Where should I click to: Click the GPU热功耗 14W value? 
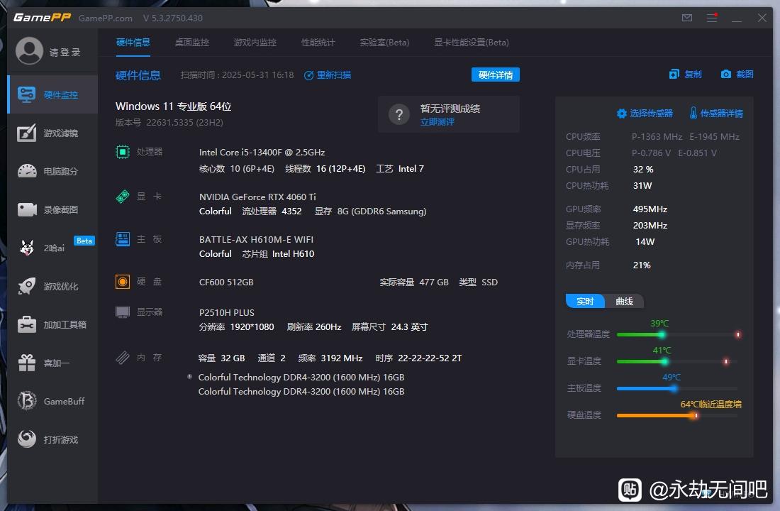click(645, 242)
